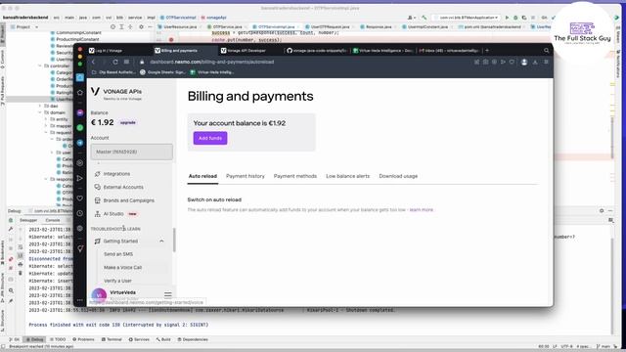This screenshot has width=626, height=352.
Task: Hide the IntelliJ Project panel
Action: pyautogui.click(x=150, y=26)
